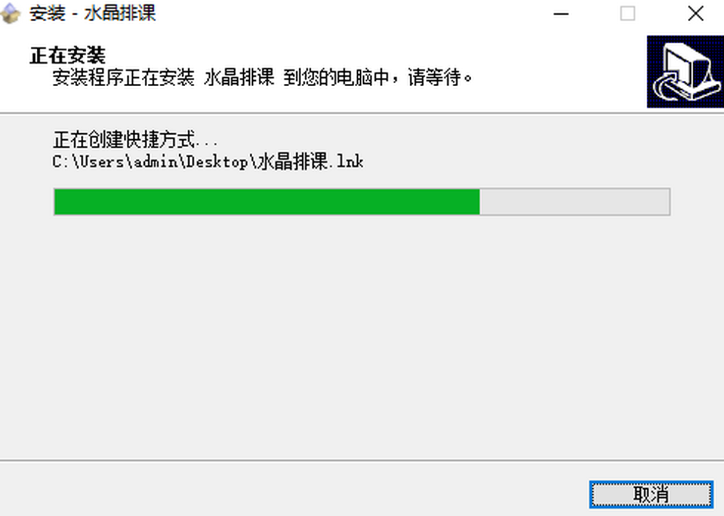Click the window title 安装 - 水晶排课
Screen dimensions: 724x516
[92, 14]
